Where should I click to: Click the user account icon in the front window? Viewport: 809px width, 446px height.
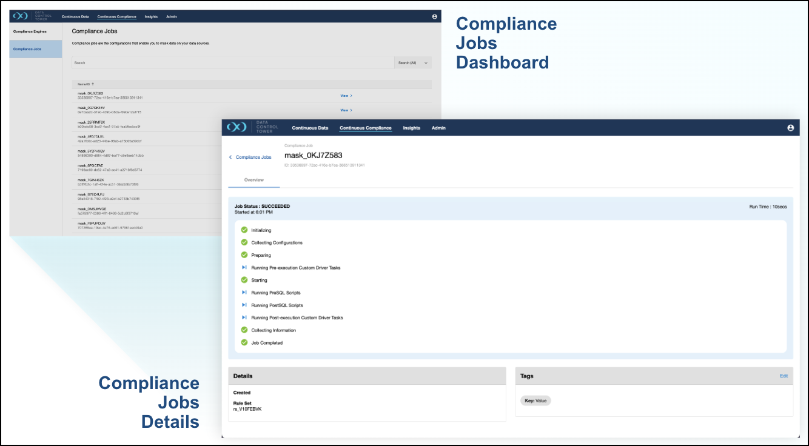(x=790, y=128)
